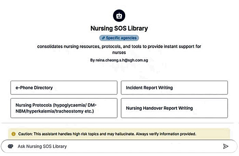Image resolution: width=239 pixels, height=156 pixels.
Task: Click the yellow caution info icon
Action: [x=13, y=134]
